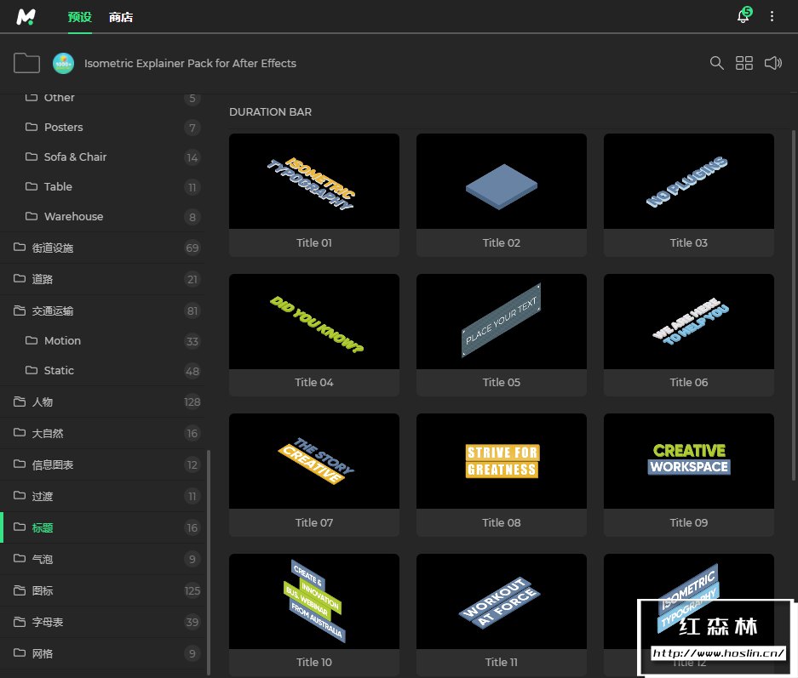Click the Motion Bro logo icon
This screenshot has height=678, width=798.
click(x=26, y=17)
